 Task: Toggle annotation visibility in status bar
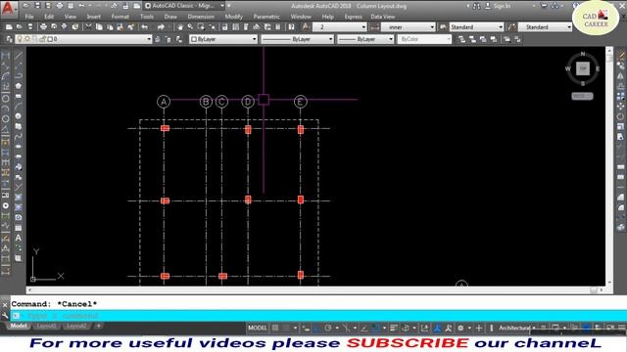437,329
